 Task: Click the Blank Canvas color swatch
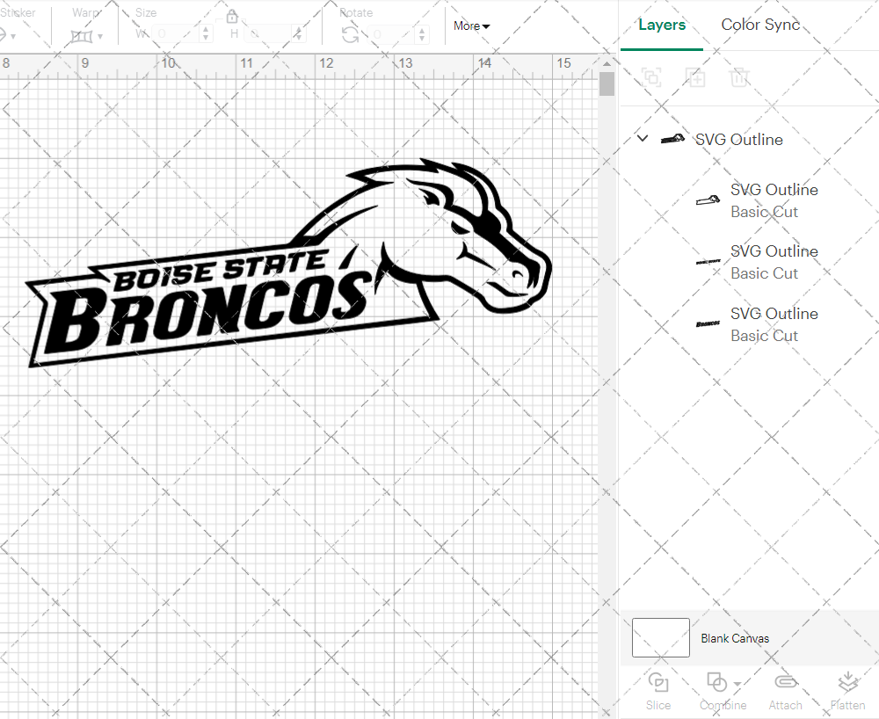660,638
